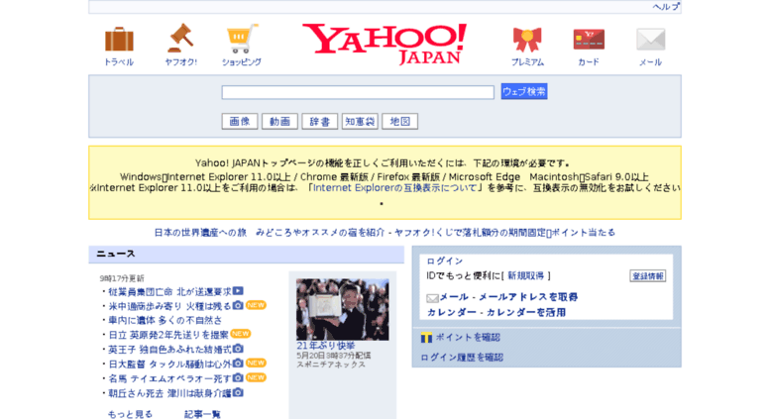Click inside the web search text box
The image size is (770, 419).
(358, 92)
